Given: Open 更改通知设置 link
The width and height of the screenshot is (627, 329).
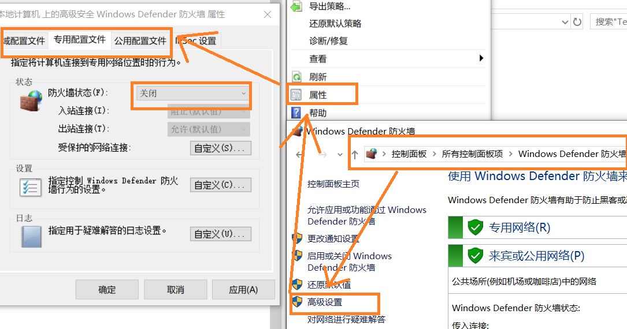Looking at the screenshot, I should [x=333, y=238].
